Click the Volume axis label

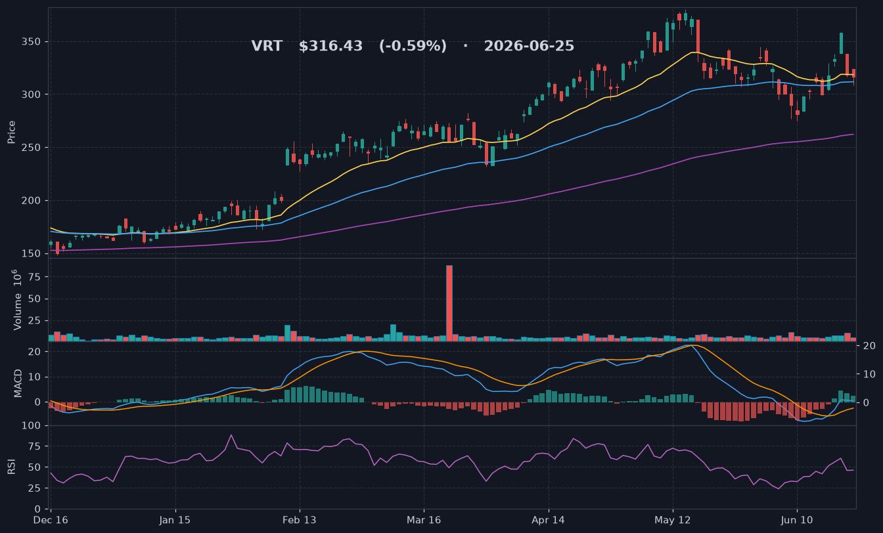coord(16,299)
